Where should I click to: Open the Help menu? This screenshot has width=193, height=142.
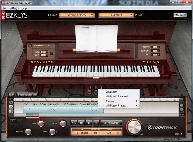click(x=24, y=8)
